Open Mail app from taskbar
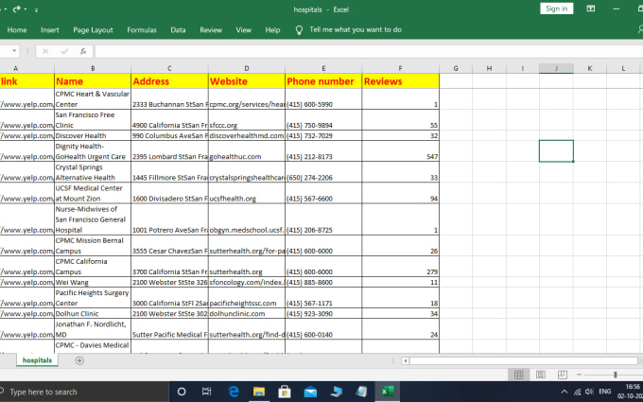Viewport: 643px width, 402px height. 310,392
